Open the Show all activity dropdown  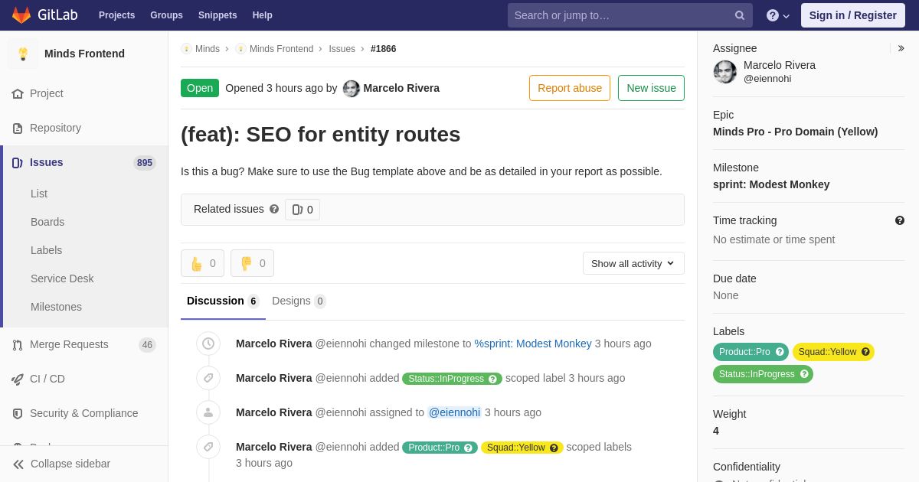[633, 263]
